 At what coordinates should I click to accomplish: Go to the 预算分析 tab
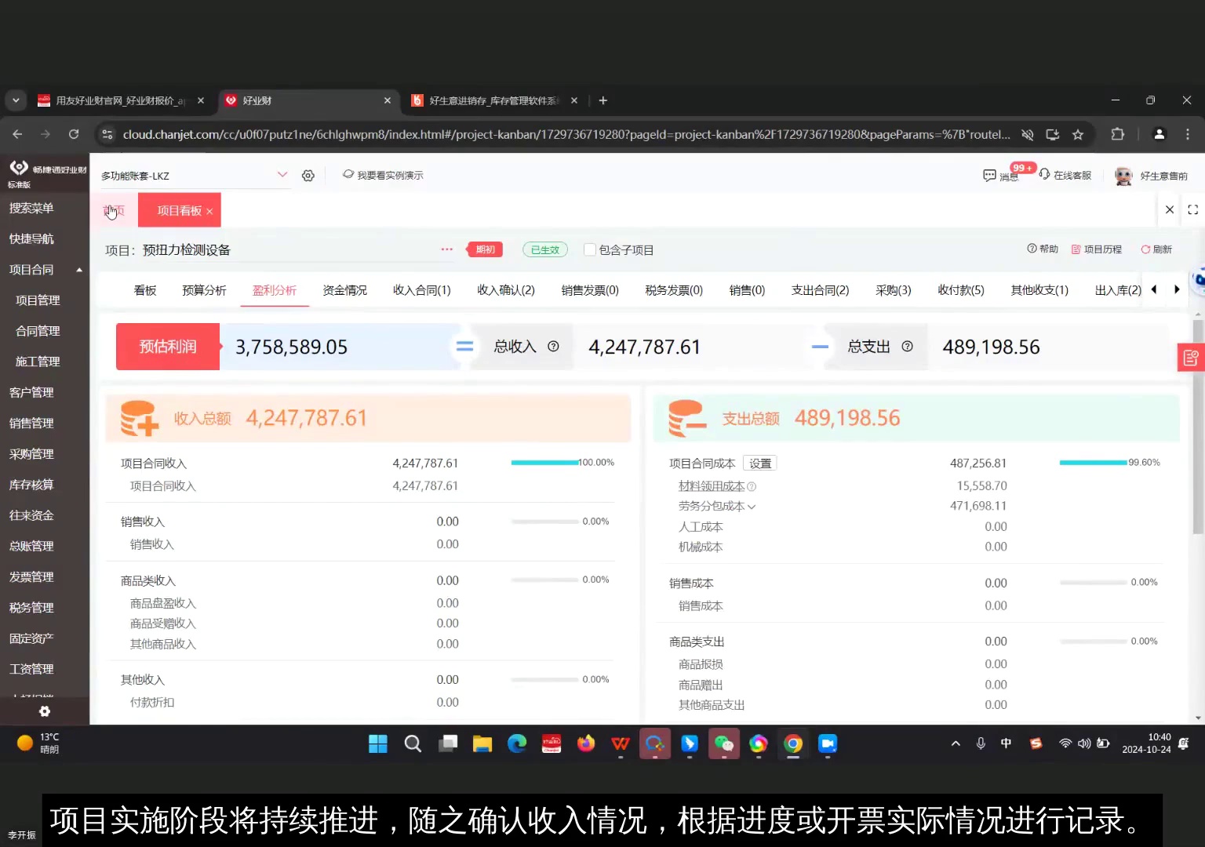[203, 289]
